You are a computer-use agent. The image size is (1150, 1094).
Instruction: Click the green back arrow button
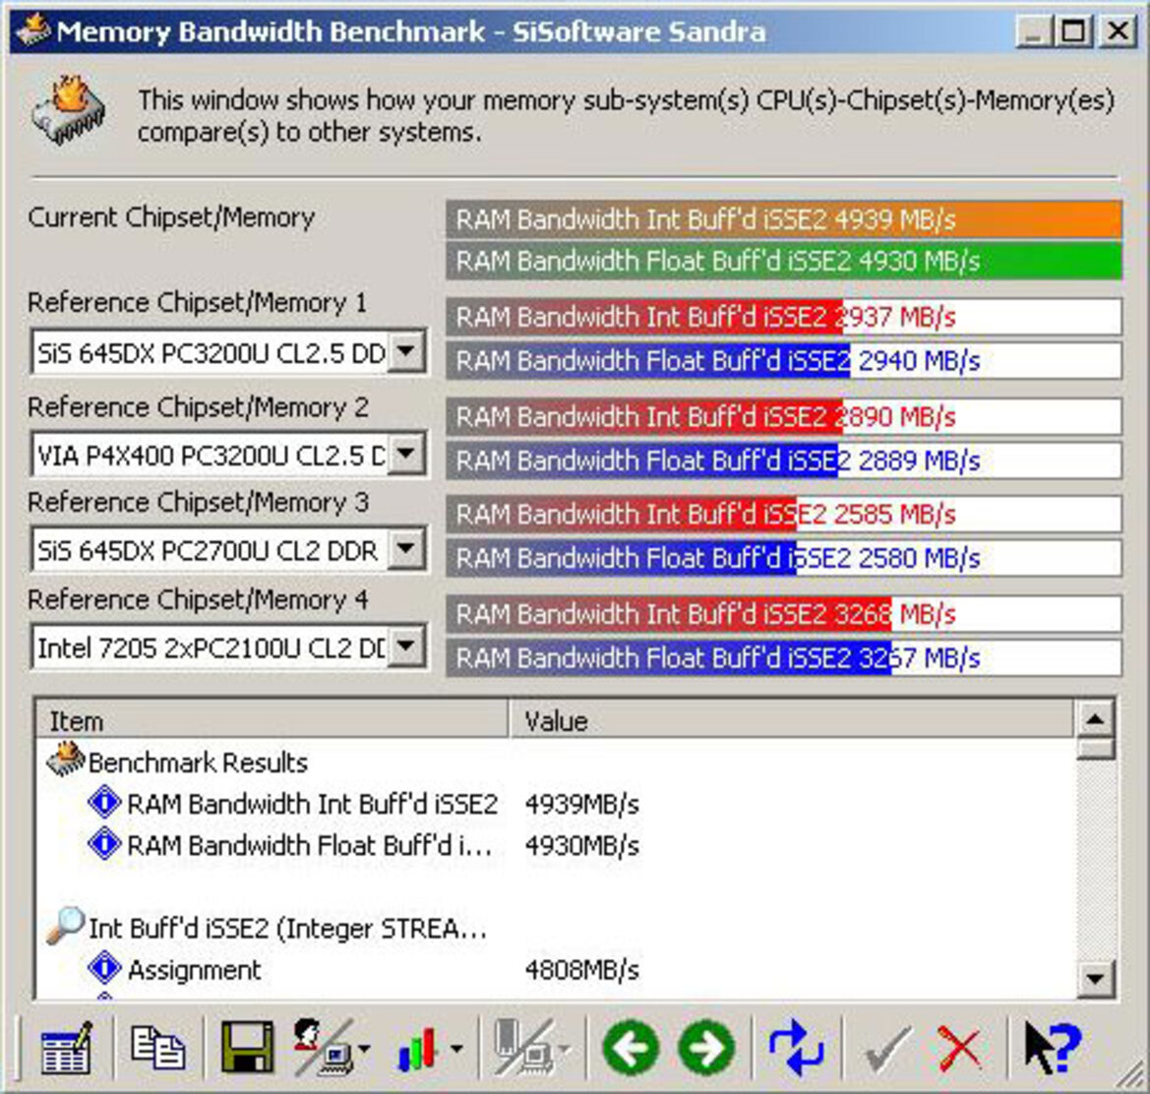tap(630, 1047)
